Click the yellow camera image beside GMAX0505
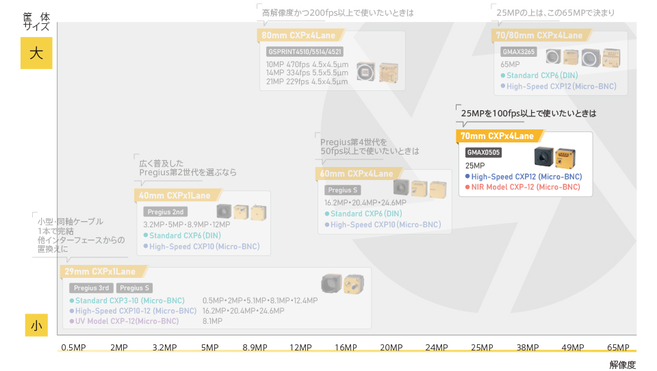 [565, 157]
